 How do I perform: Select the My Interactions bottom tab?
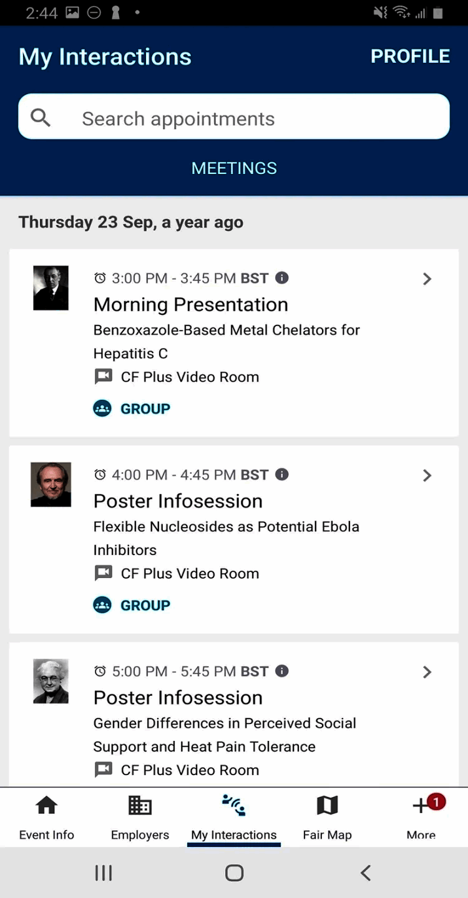pos(234,817)
